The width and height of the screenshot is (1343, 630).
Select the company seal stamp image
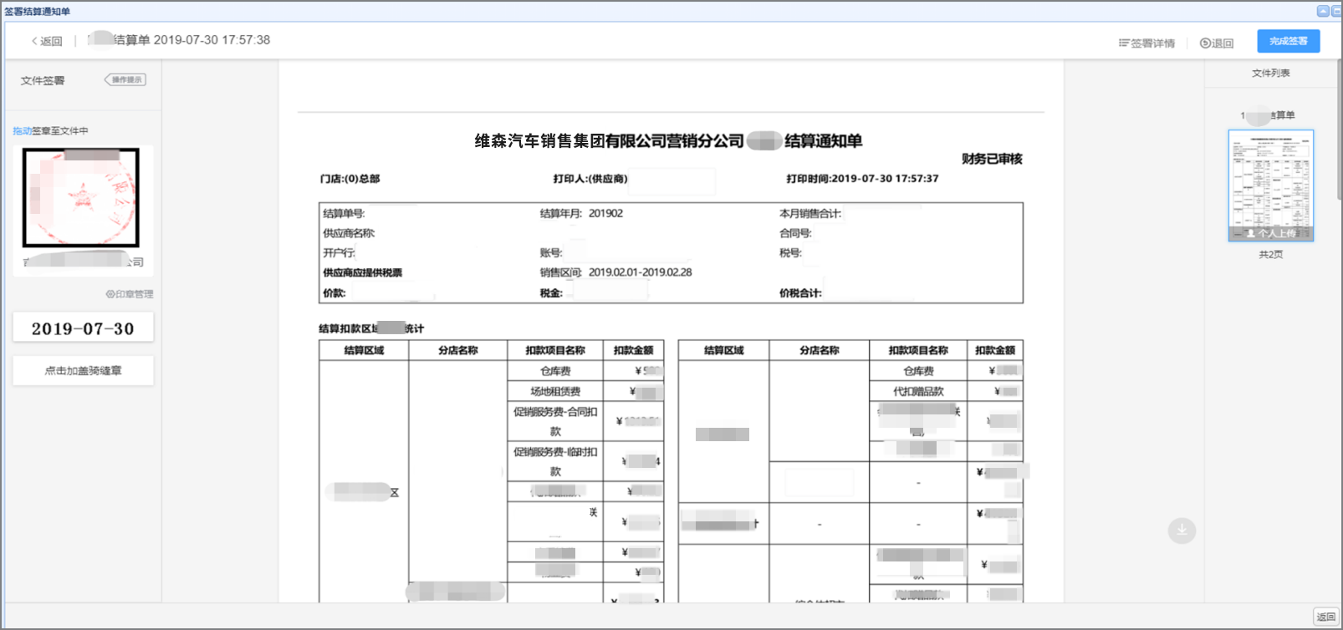tap(81, 198)
